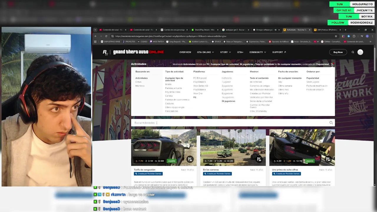
Task: Click the Rockstar Games logo
Action: click(x=105, y=52)
